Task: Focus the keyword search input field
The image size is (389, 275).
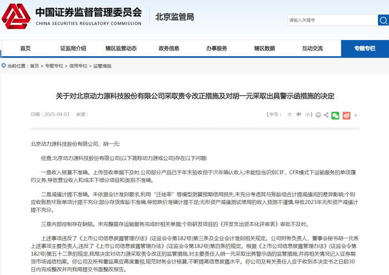Action: [332, 20]
